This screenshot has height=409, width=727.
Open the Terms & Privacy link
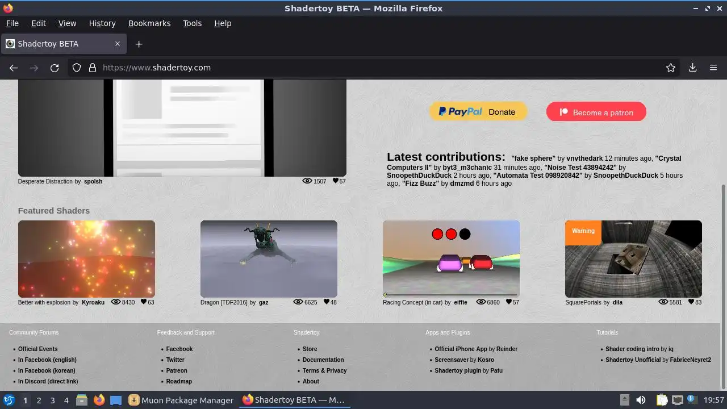(x=324, y=370)
